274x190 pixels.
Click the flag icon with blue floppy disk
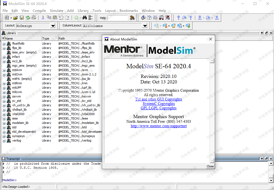180,26
